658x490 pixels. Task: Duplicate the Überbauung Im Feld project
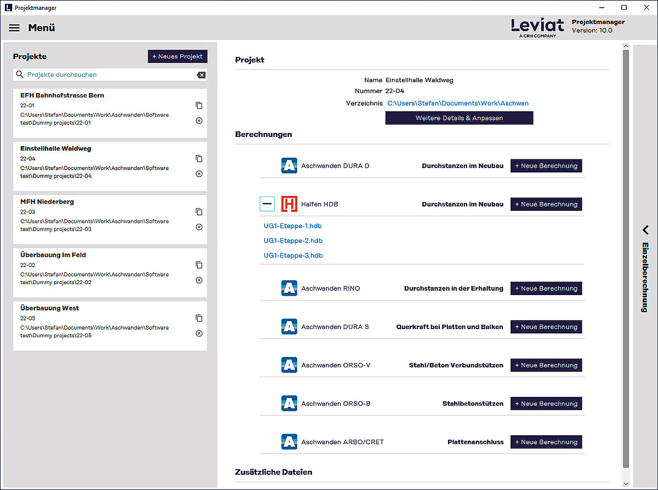click(x=199, y=265)
